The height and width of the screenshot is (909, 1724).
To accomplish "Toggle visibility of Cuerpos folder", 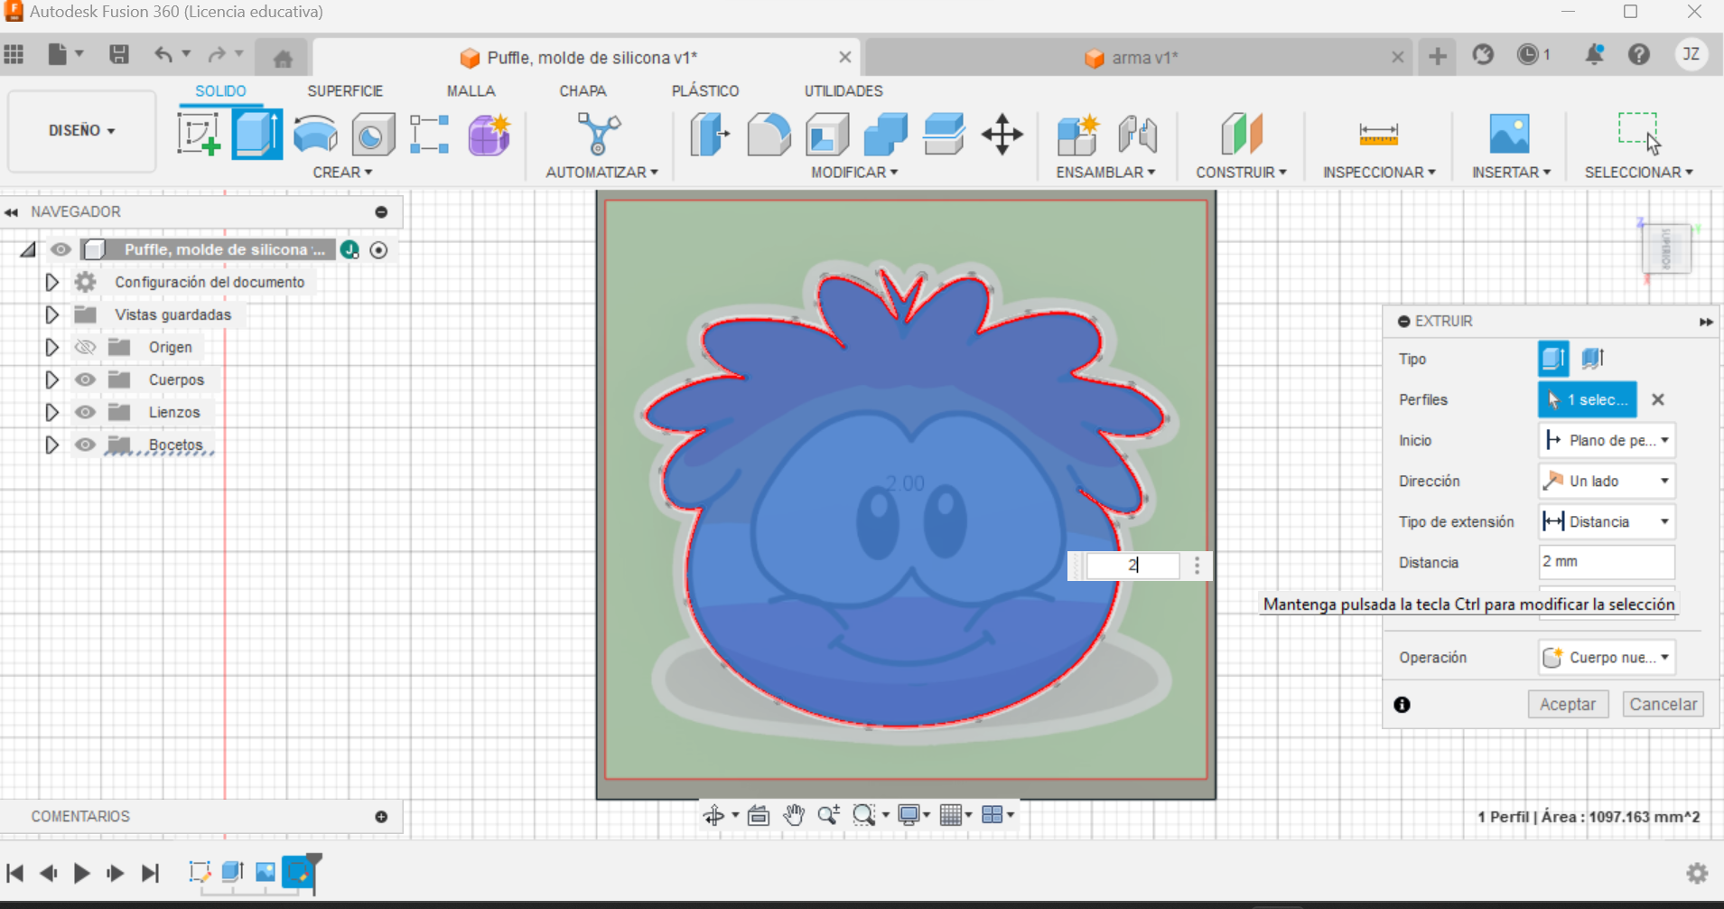I will [85, 380].
